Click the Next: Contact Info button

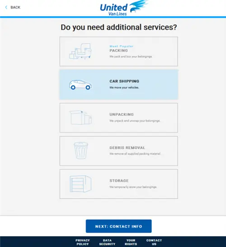click(119, 226)
